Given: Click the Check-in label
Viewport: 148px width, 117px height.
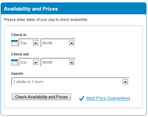Looking at the screenshot, I should [x=19, y=35].
